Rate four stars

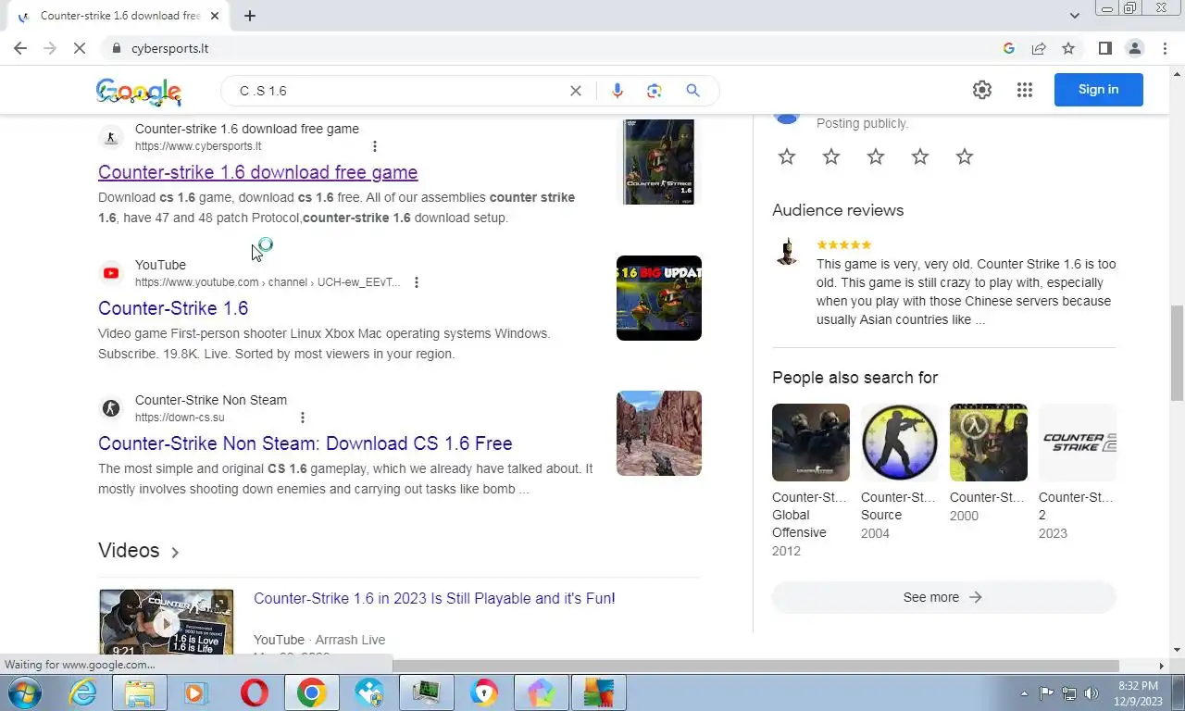pyautogui.click(x=920, y=156)
